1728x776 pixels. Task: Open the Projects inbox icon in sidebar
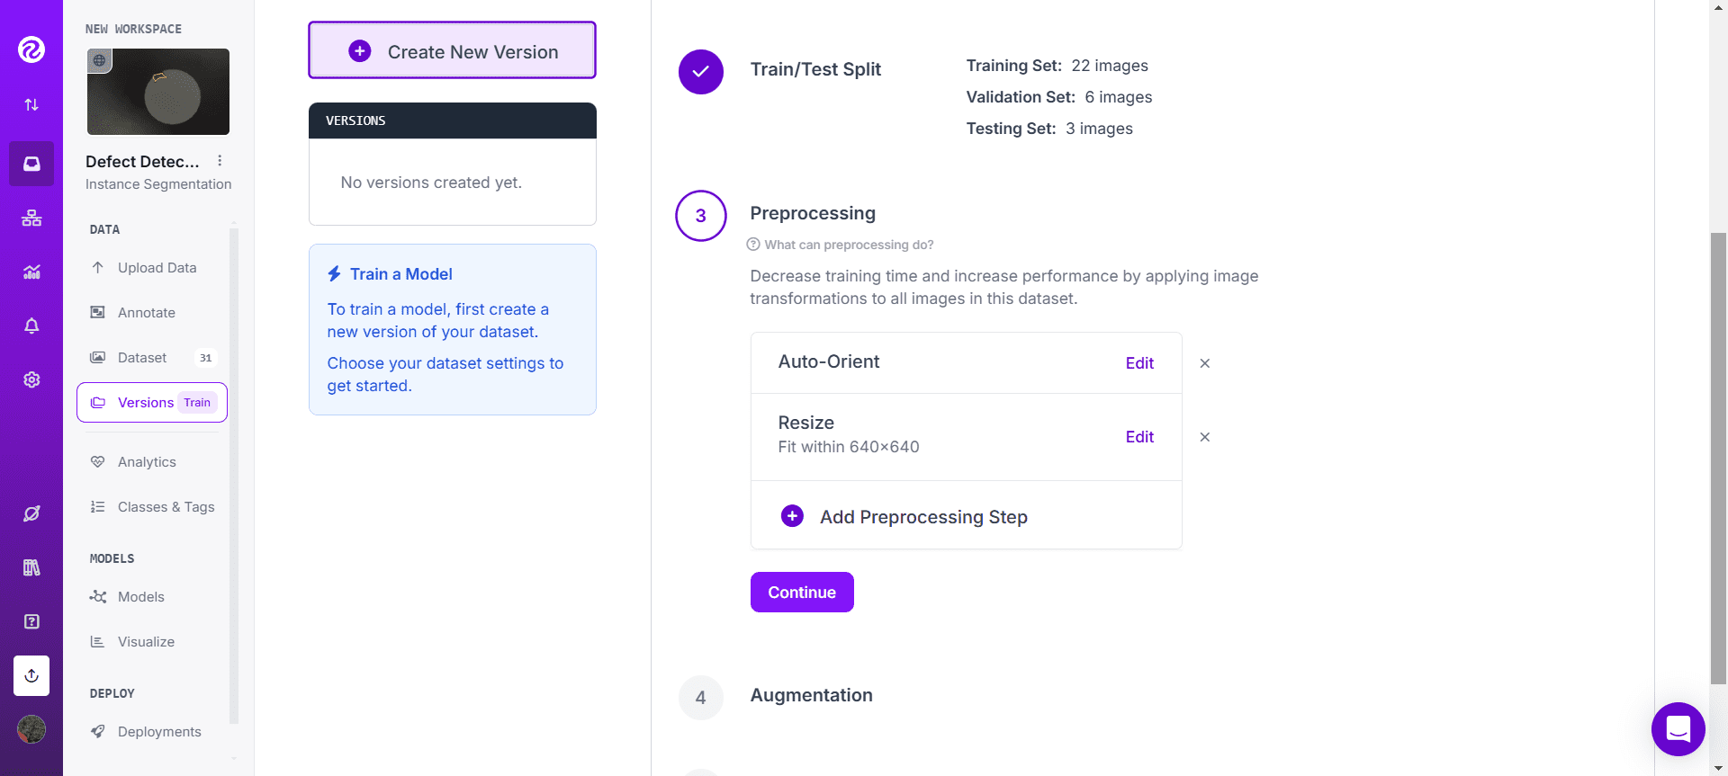pyautogui.click(x=31, y=164)
